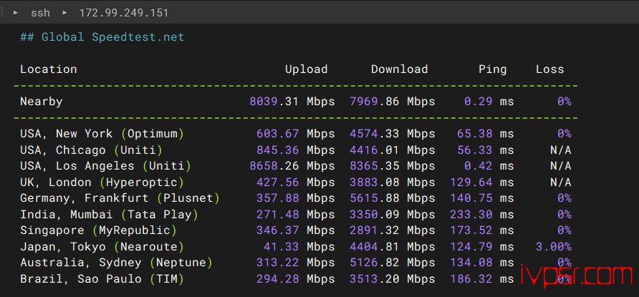The image size is (639, 297).
Task: Click Los Angeles download 8365.35 Mbps
Action: [393, 167]
